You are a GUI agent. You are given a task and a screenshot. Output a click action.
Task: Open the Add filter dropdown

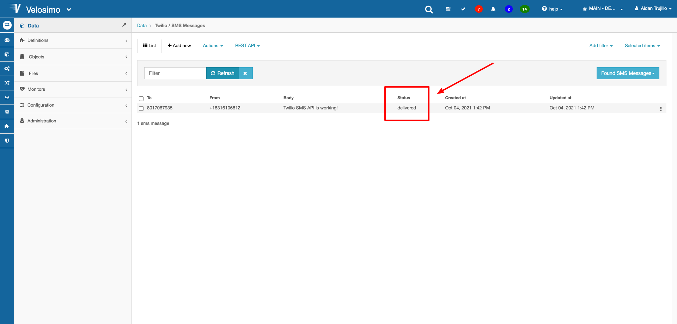tap(601, 46)
